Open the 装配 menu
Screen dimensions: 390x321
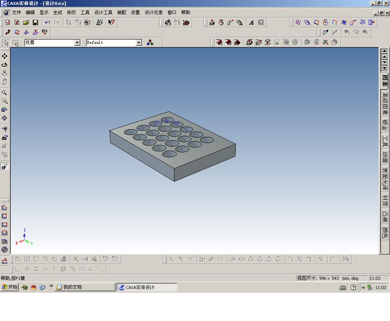(x=121, y=13)
